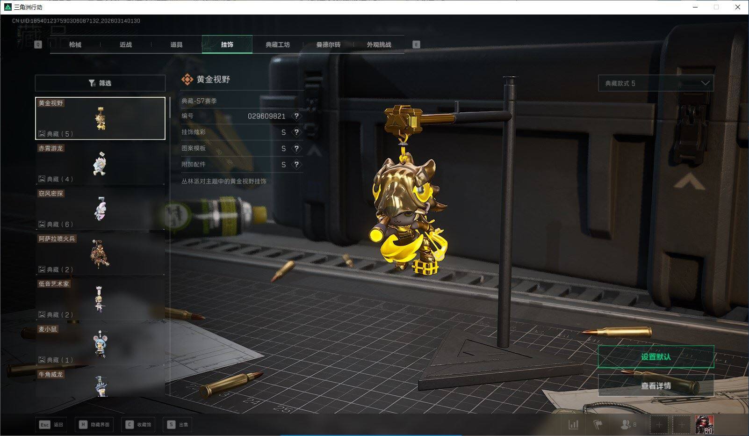Switch to the 典藏工坊 tab
The image size is (749, 436).
278,45
